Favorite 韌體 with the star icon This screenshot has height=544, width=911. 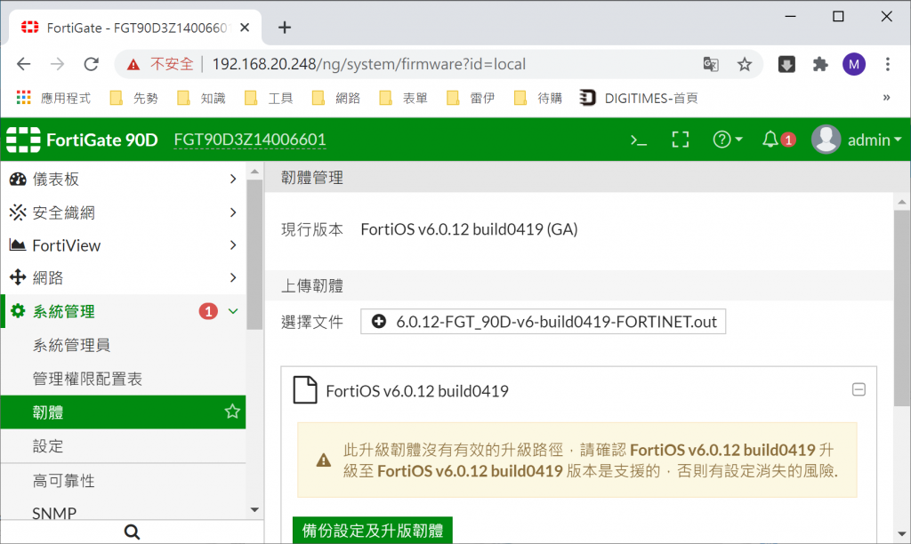[x=232, y=412]
